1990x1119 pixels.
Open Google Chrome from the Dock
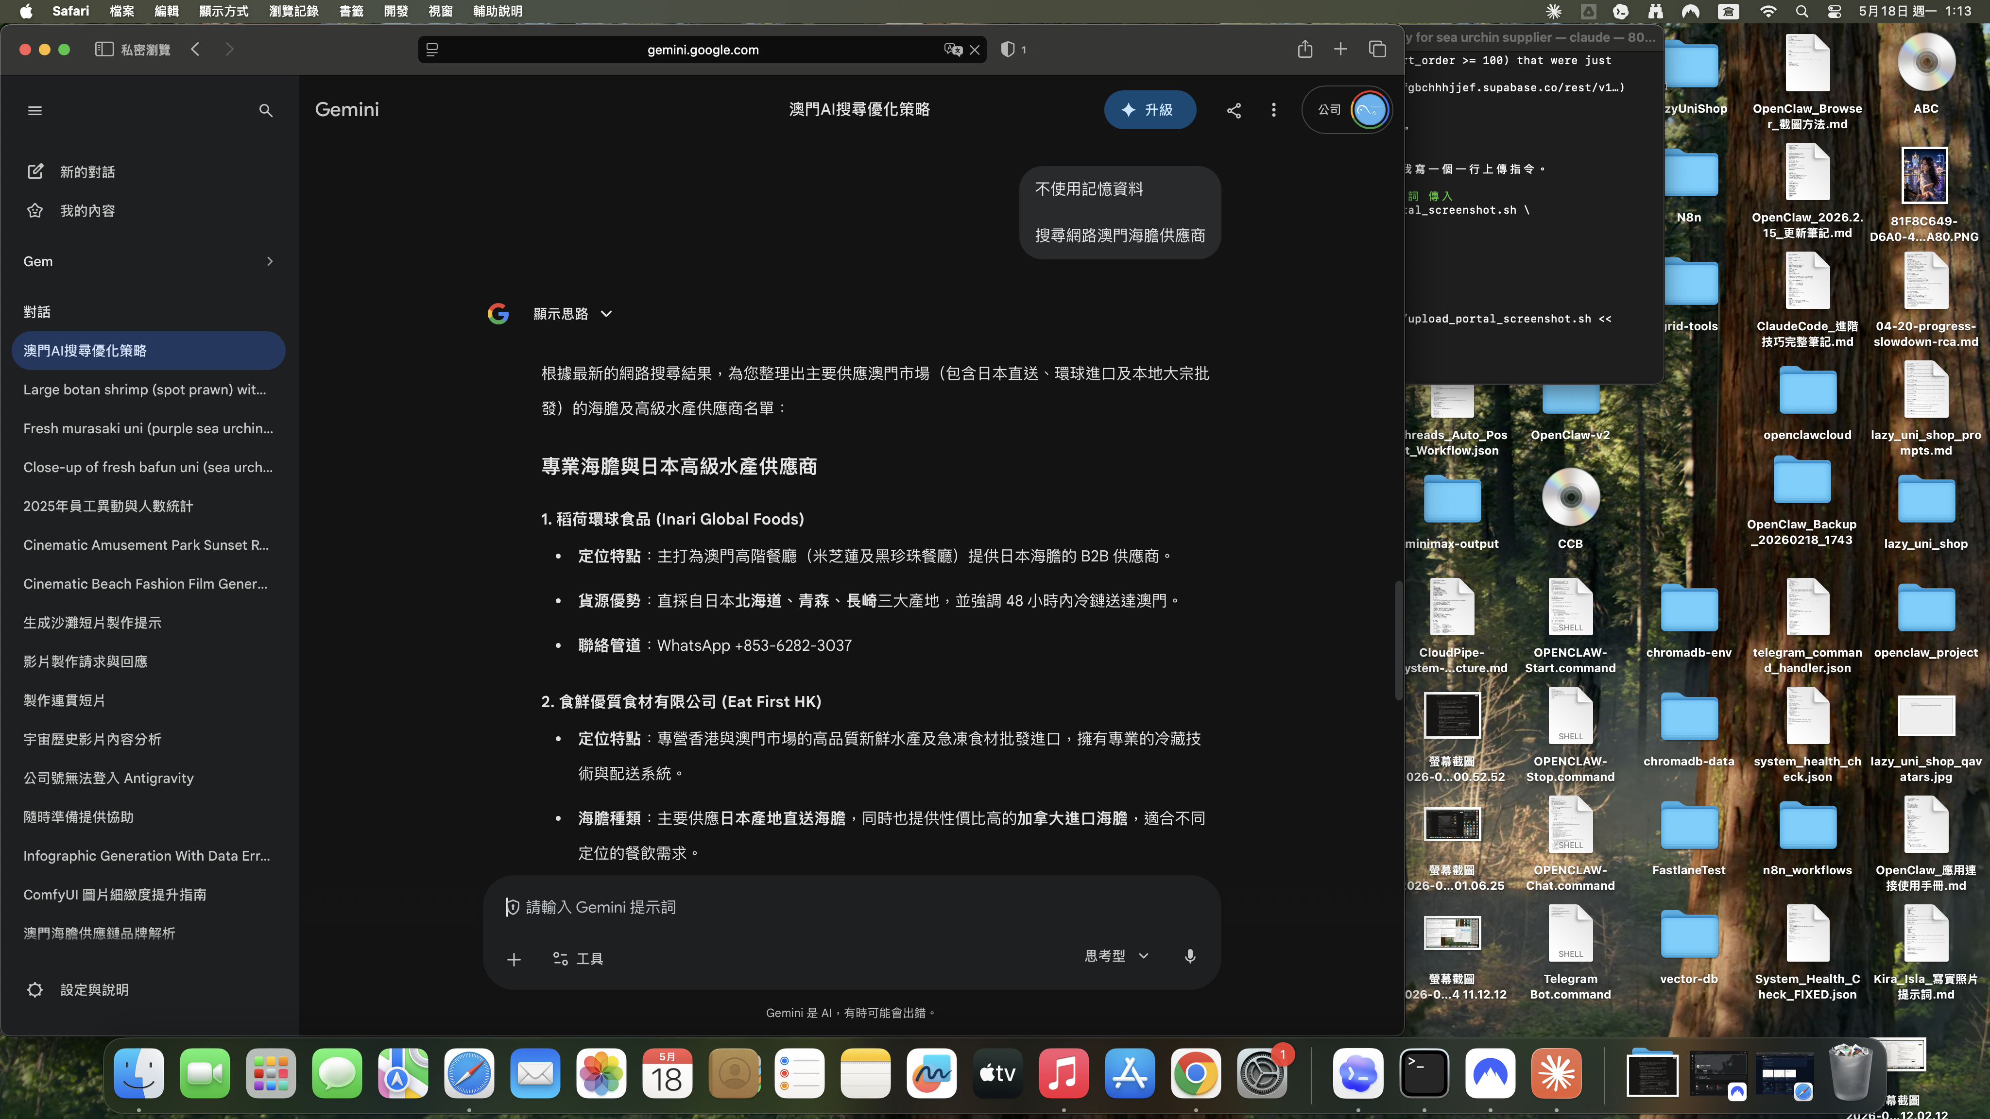coord(1195,1073)
